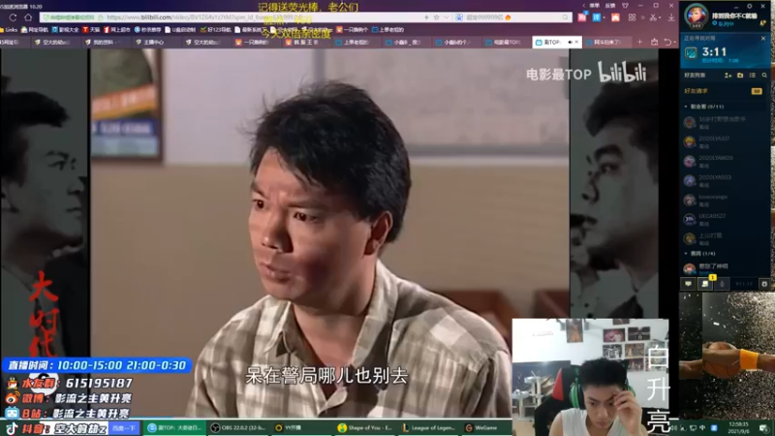Image resolution: width=775 pixels, height=436 pixels.
Task: Open the 影视大全 bookmark
Action: 66,30
